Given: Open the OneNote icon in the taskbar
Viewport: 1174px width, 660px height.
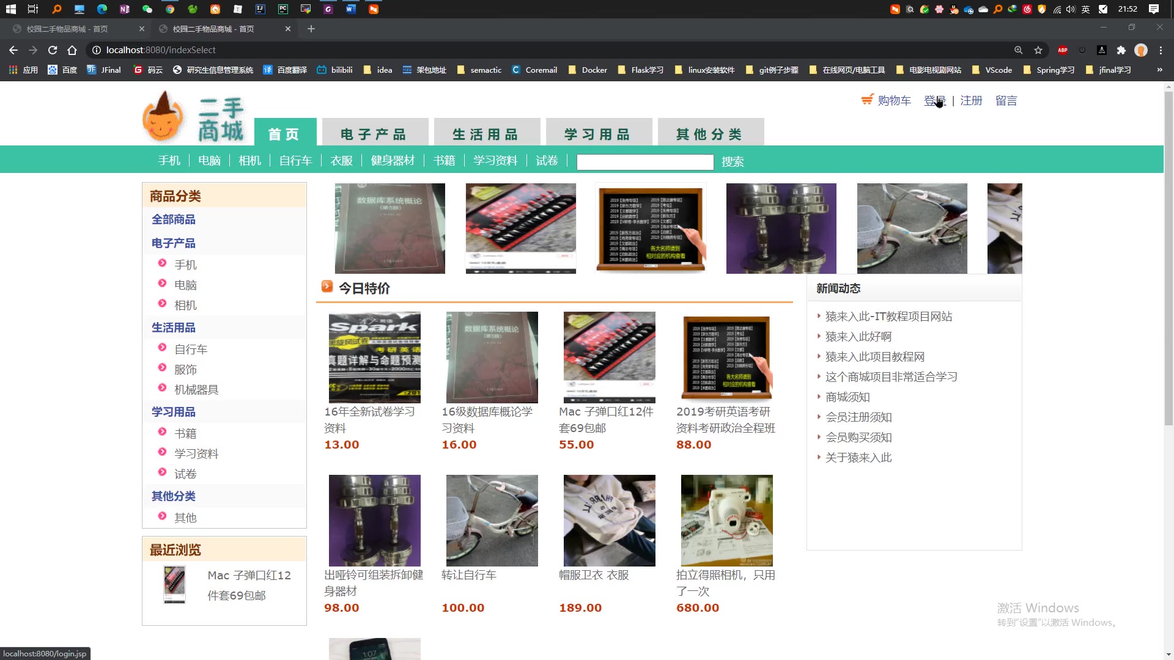Looking at the screenshot, I should click(x=125, y=9).
